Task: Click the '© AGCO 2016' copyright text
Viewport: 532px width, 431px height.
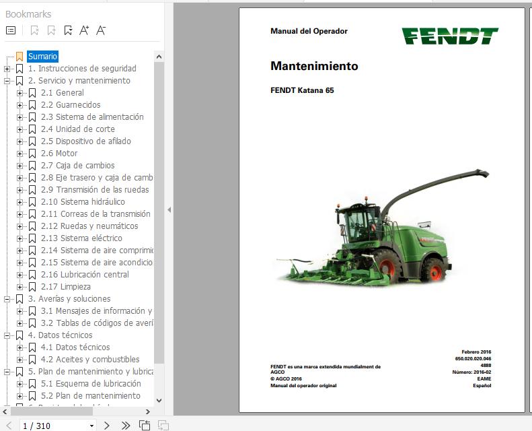Action: (x=286, y=378)
